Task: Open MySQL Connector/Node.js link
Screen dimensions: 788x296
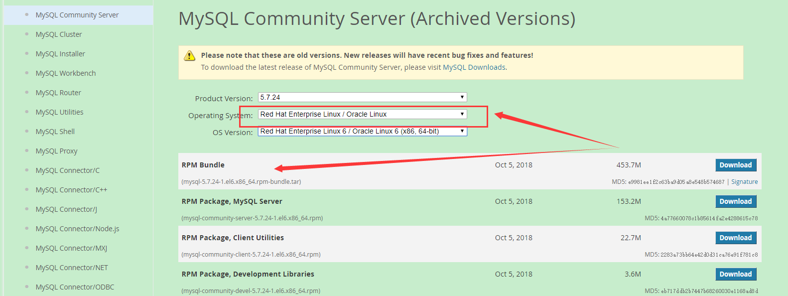Action: (77, 229)
